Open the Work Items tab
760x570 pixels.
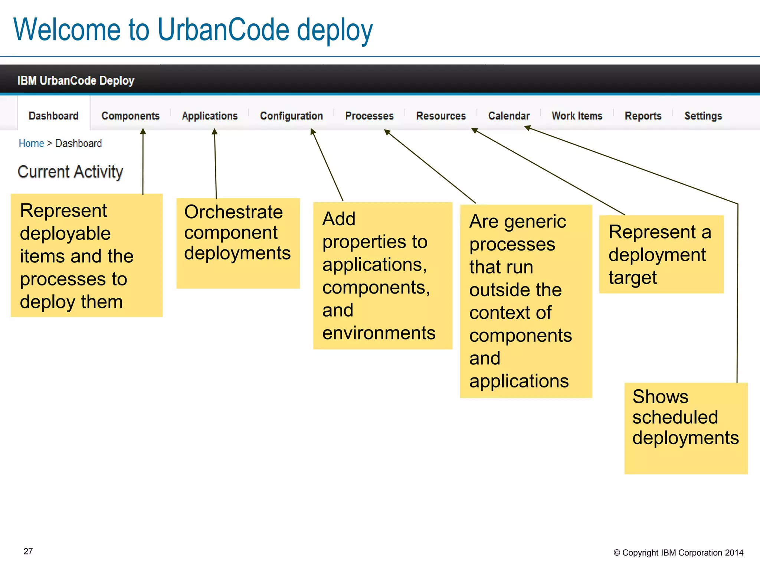pos(577,116)
